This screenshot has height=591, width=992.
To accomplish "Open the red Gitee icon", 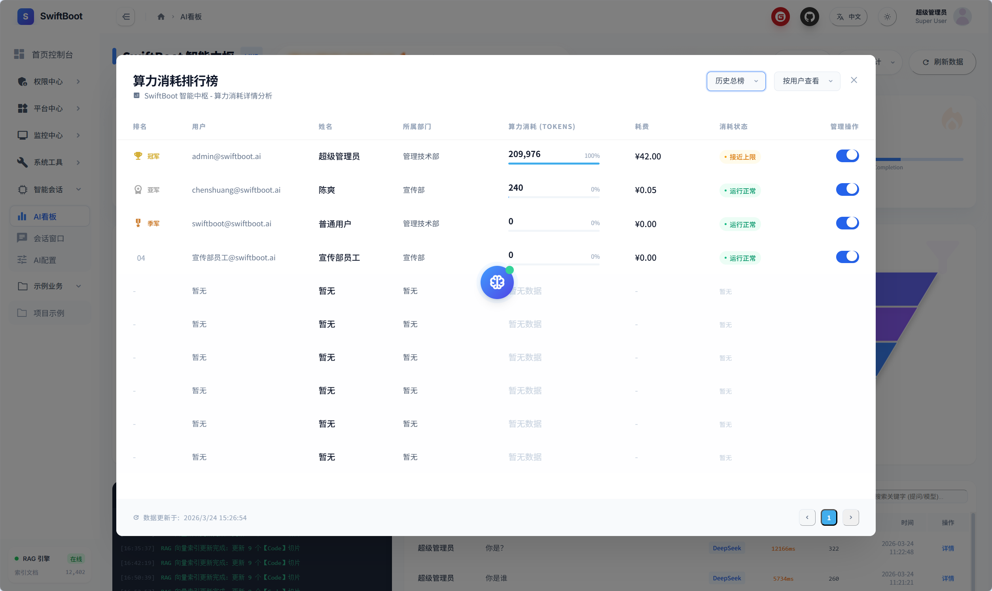I will 780,17.
